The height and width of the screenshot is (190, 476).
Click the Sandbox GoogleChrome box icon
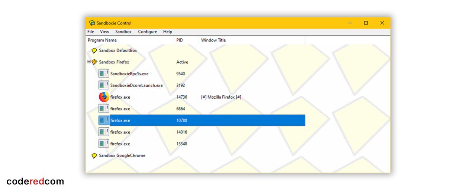tap(94, 155)
